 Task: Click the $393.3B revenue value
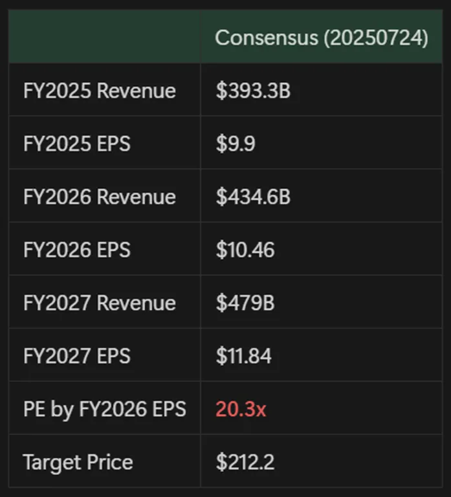click(x=253, y=91)
